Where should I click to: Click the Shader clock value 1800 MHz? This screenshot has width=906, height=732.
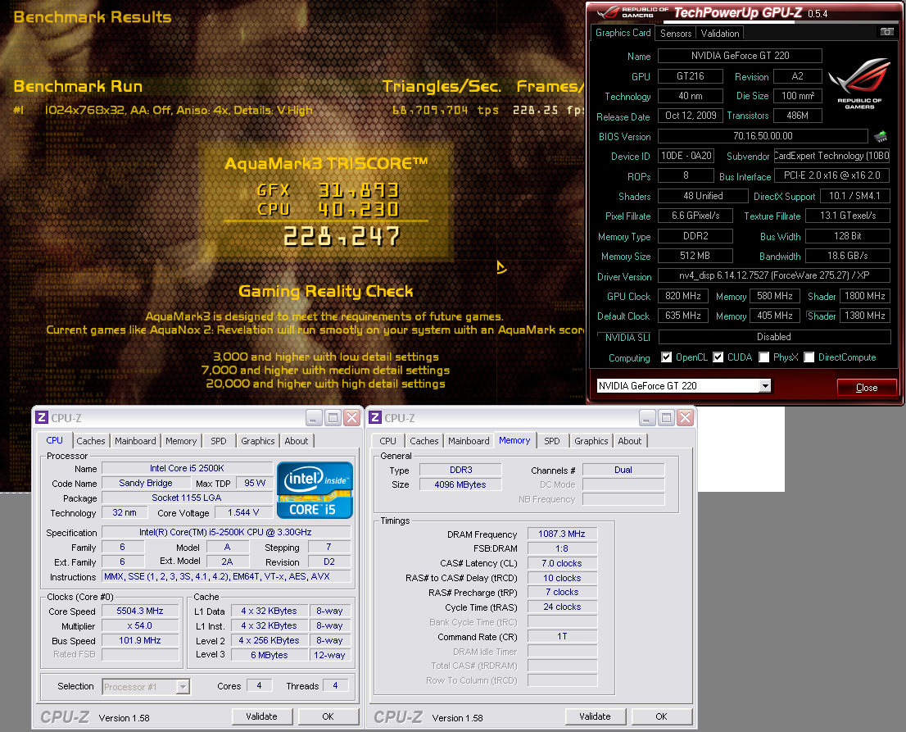click(865, 296)
